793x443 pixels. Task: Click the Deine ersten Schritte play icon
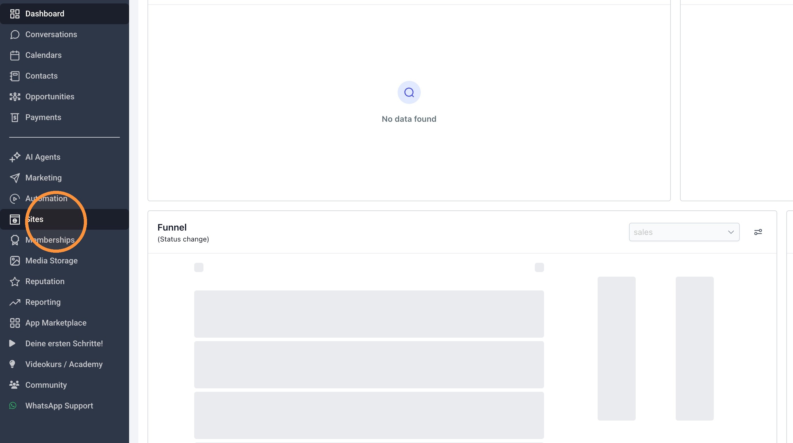tap(12, 343)
